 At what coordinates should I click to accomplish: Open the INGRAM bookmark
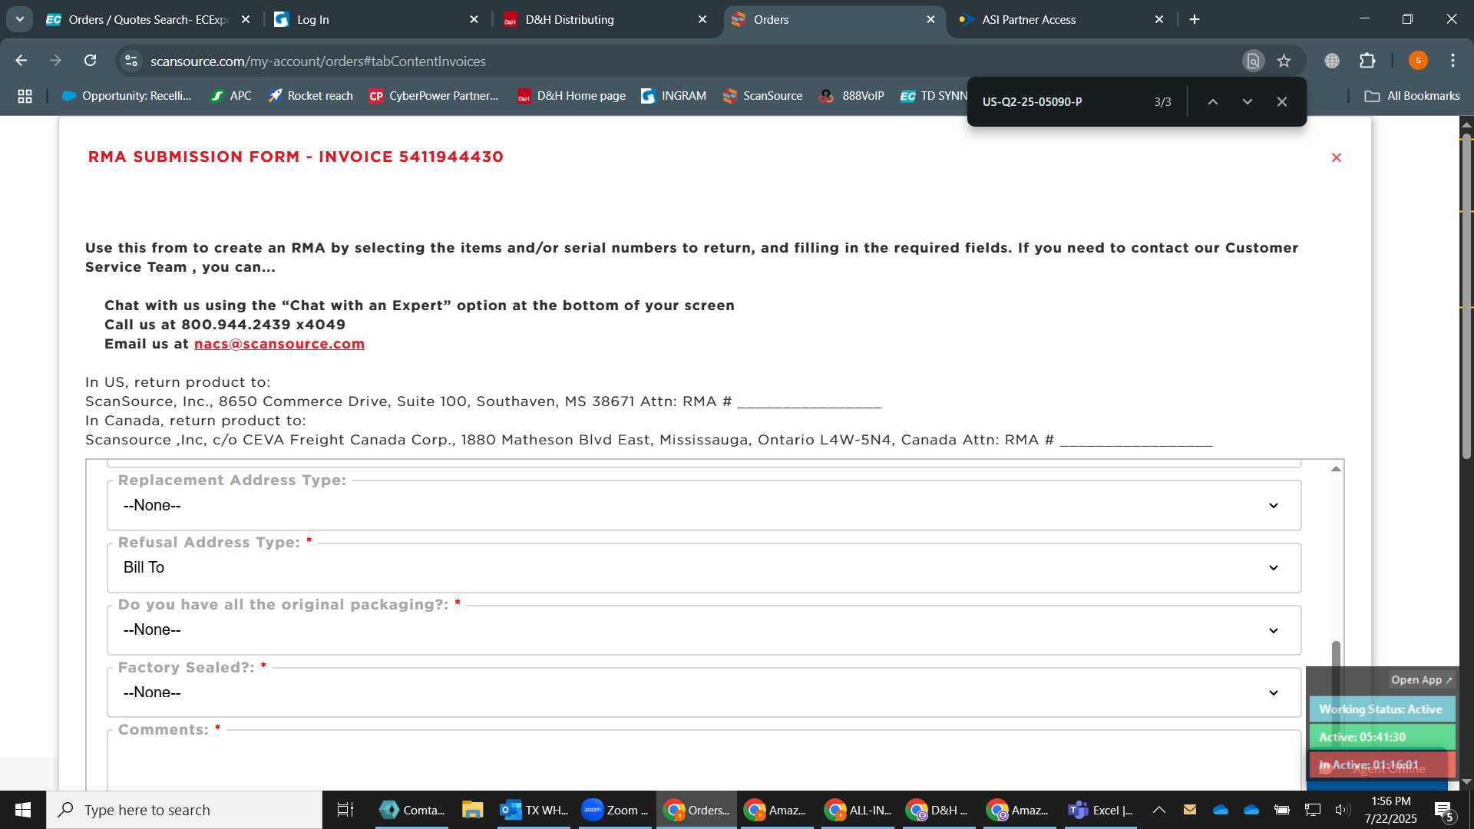click(673, 96)
